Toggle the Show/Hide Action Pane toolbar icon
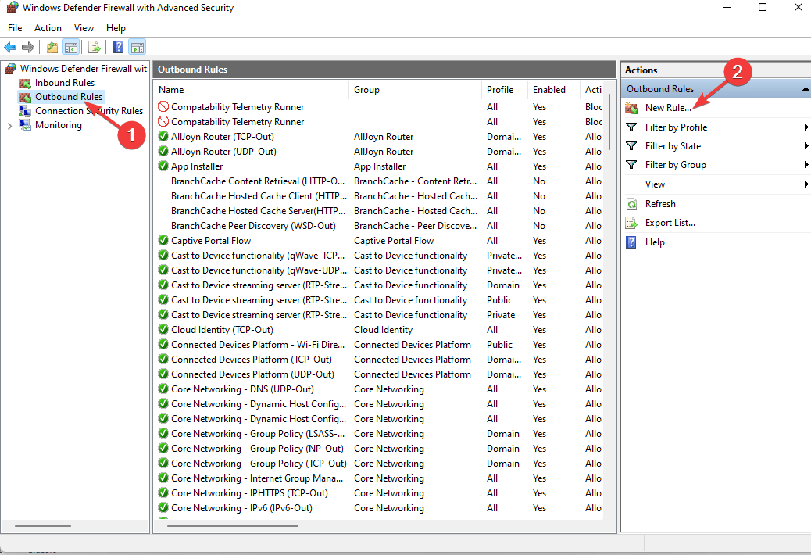This screenshot has height=555, width=811. pos(138,47)
